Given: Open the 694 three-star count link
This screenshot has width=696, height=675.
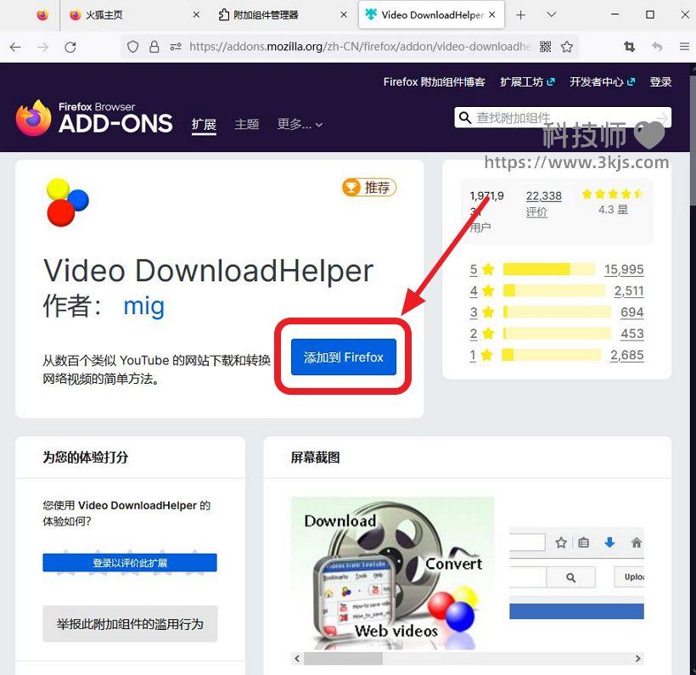Looking at the screenshot, I should point(632,312).
